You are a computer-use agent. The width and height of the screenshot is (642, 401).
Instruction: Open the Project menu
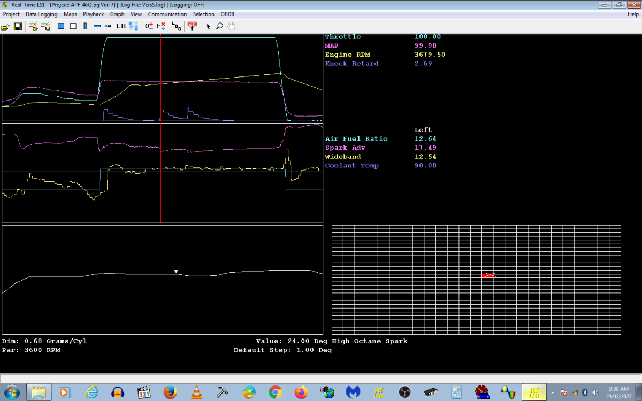pos(11,14)
